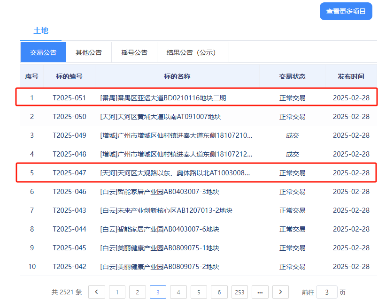Image resolution: width=386 pixels, height=307 pixels.
Task: Click the active 交易公告 tab
Action: coord(43,52)
